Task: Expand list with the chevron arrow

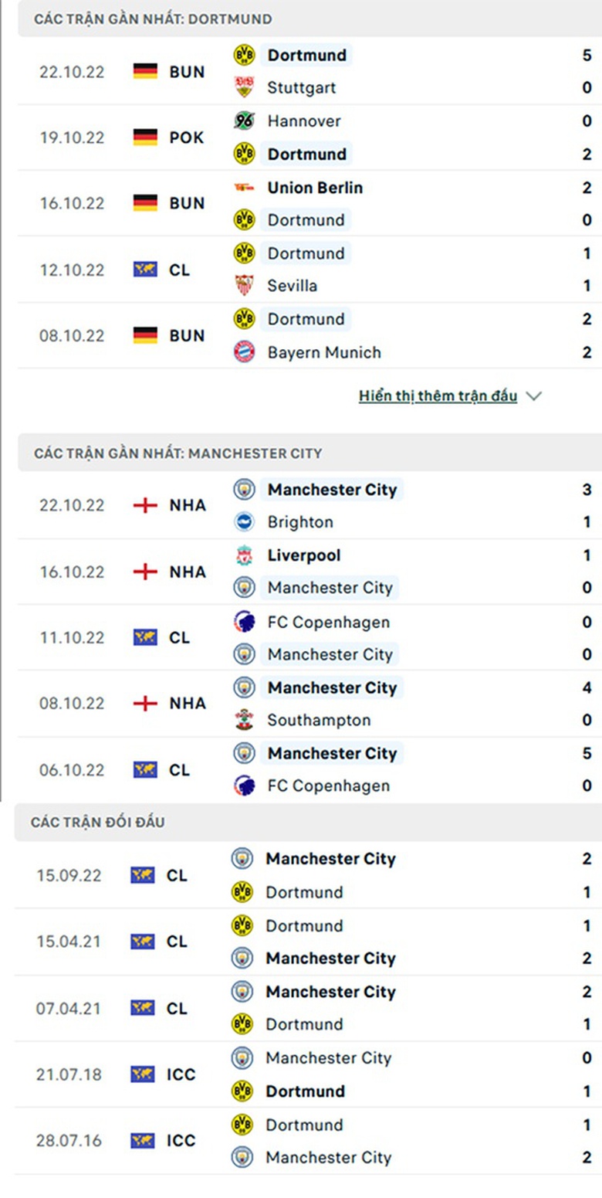Action: pyautogui.click(x=533, y=396)
